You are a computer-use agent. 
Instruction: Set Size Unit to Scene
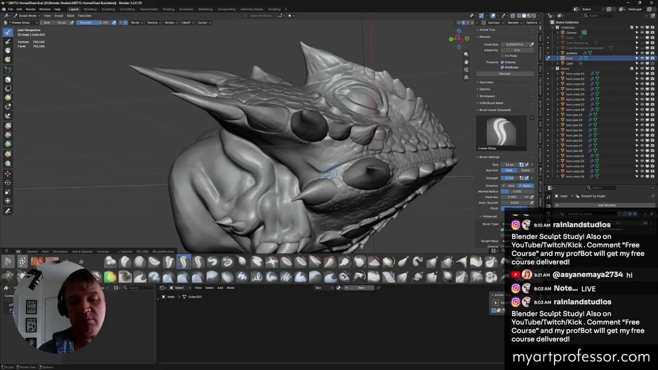pos(525,170)
